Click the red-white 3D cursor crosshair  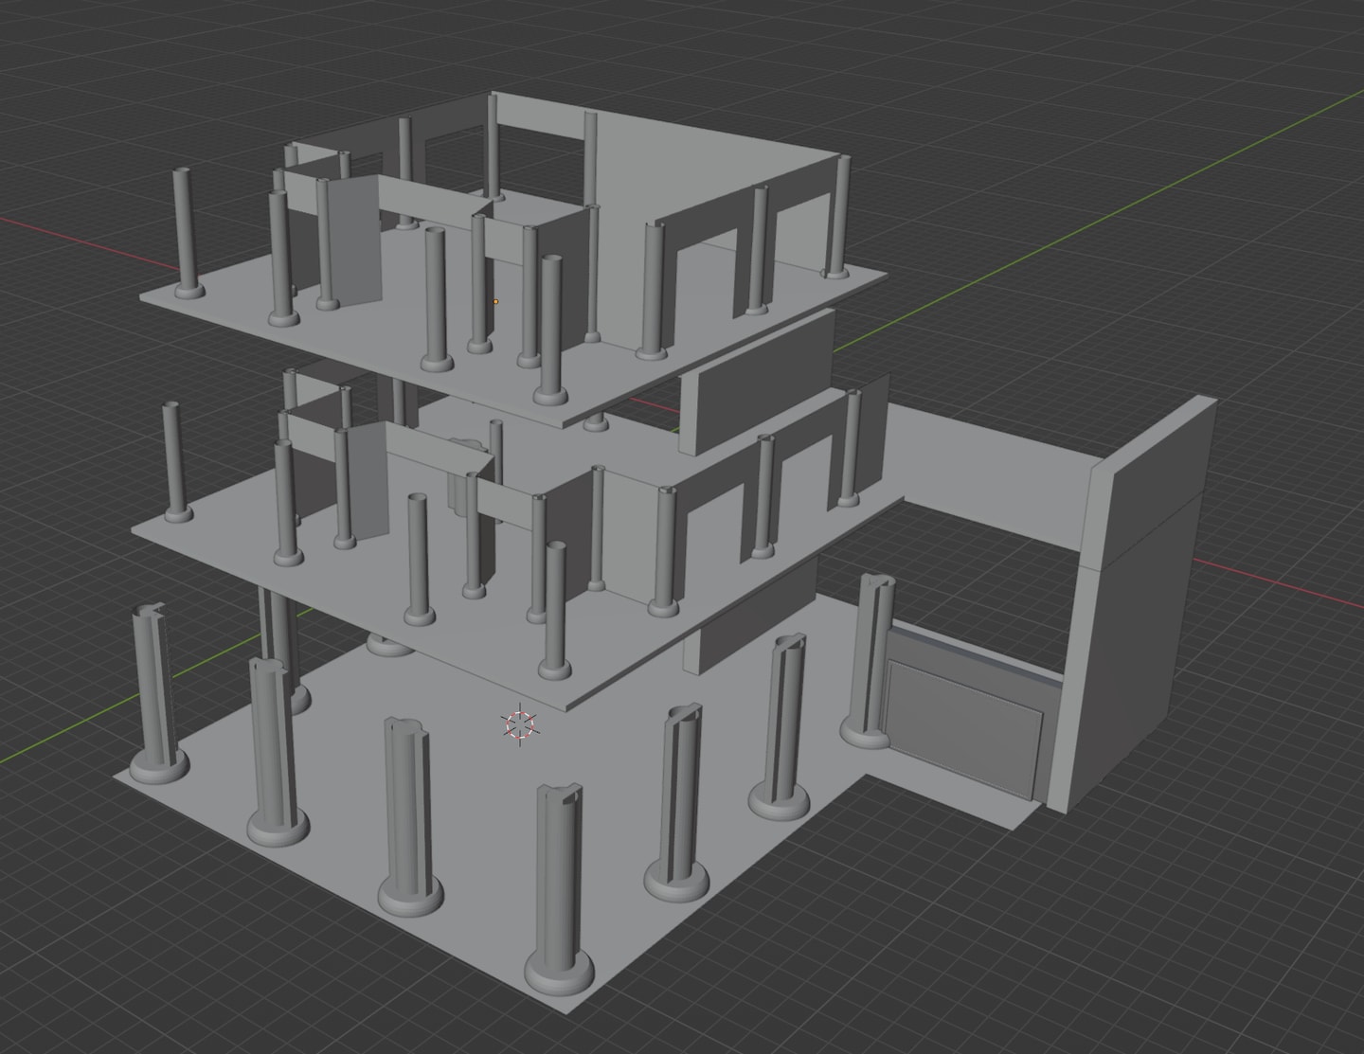(519, 725)
